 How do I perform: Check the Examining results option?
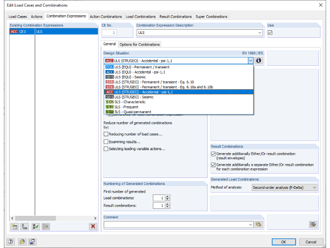(106, 142)
